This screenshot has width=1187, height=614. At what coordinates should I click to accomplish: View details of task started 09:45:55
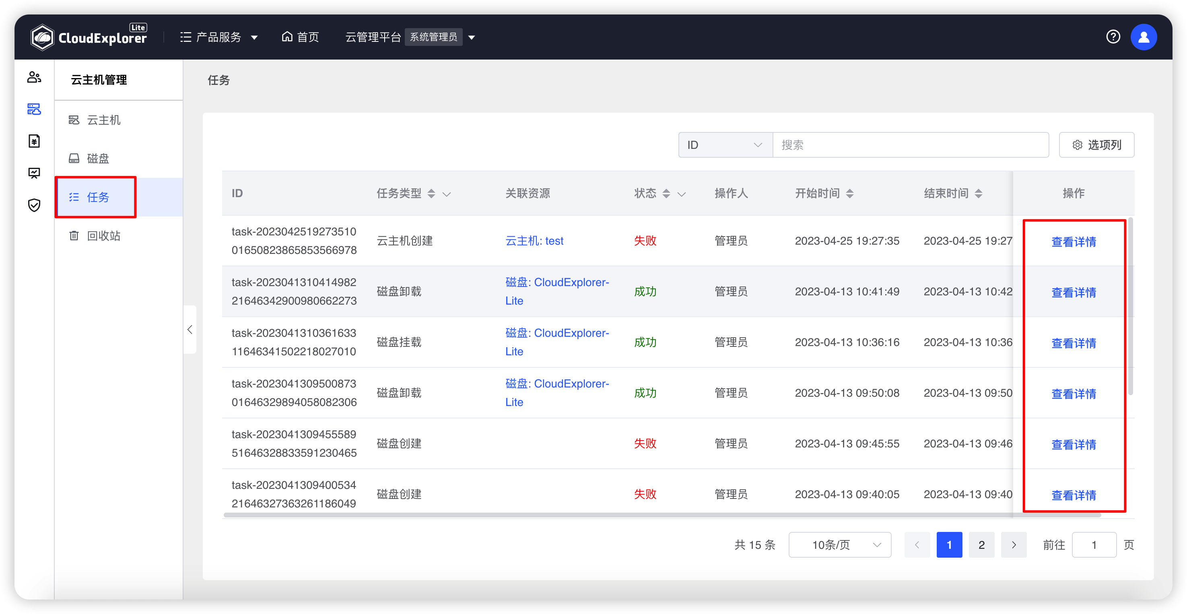point(1073,445)
